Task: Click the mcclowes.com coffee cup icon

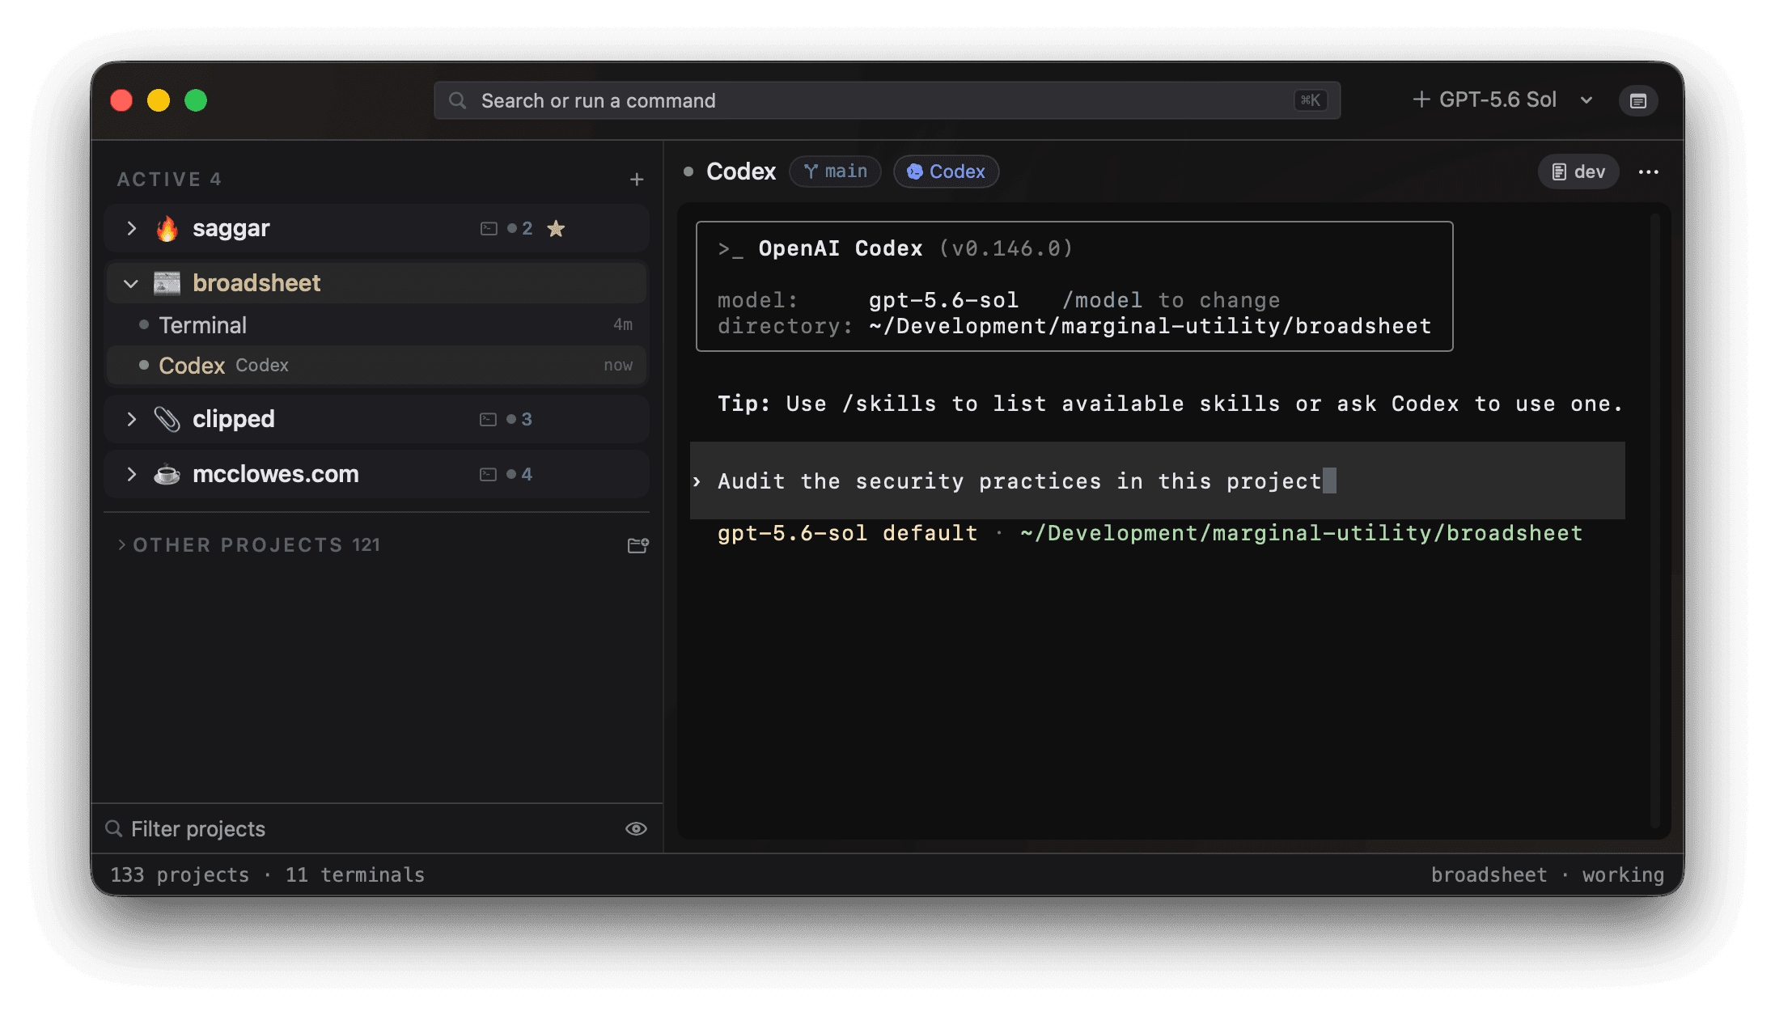Action: [167, 474]
